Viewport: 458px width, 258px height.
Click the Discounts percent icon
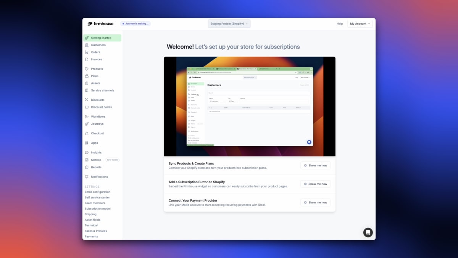(87, 100)
